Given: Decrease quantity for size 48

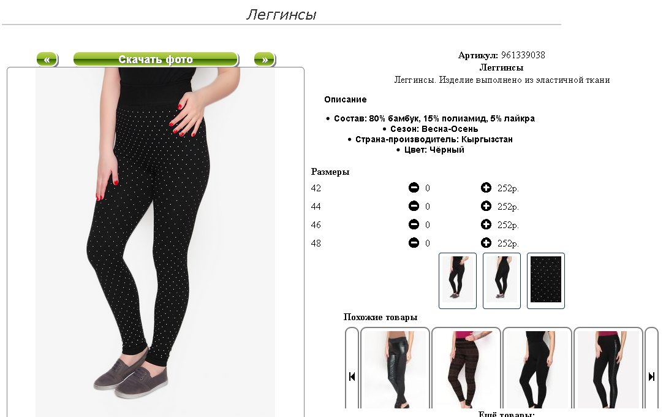Looking at the screenshot, I should point(414,243).
